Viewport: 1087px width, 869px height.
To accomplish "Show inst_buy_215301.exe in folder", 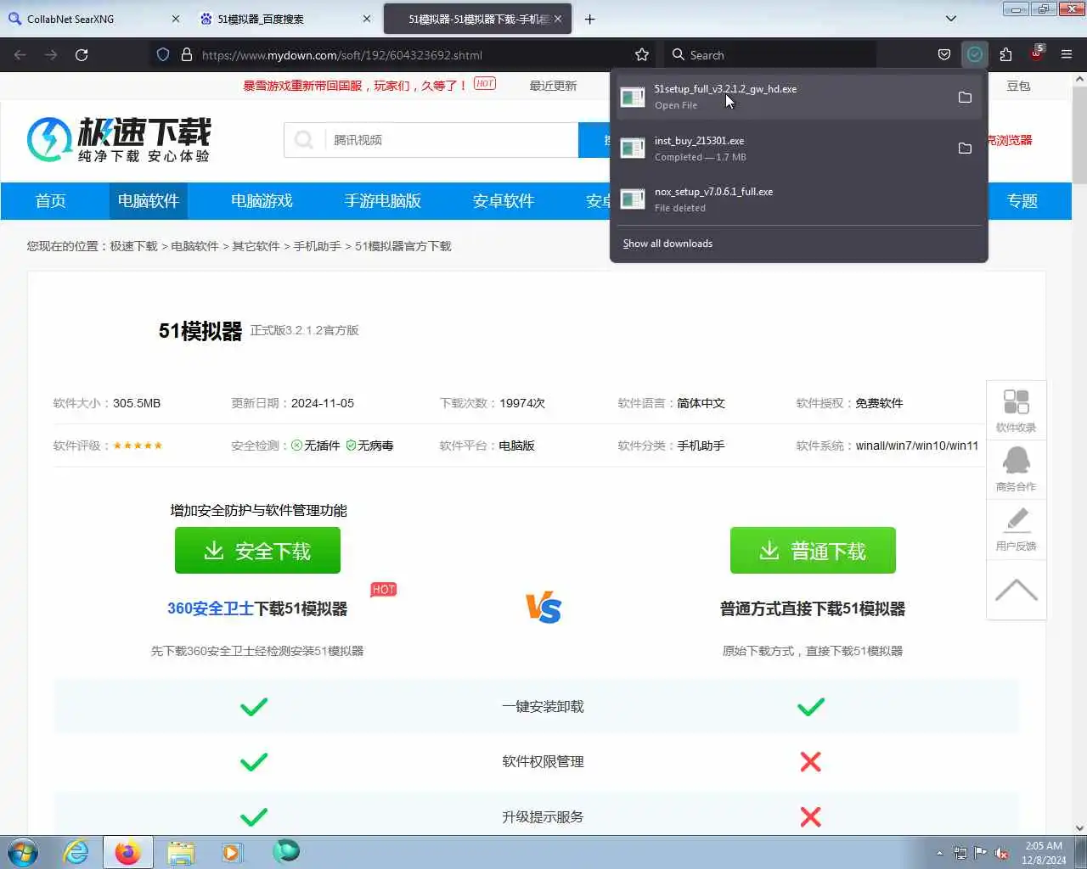I will [x=965, y=148].
